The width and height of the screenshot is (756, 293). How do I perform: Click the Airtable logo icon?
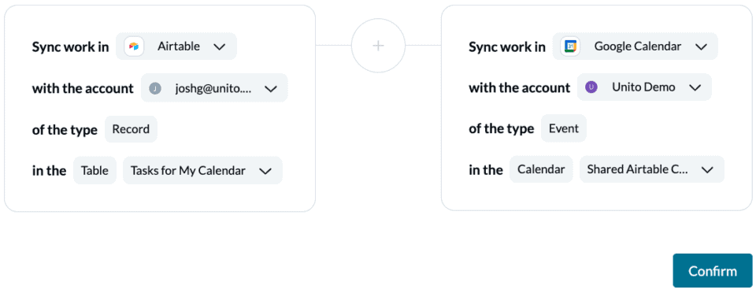(134, 46)
